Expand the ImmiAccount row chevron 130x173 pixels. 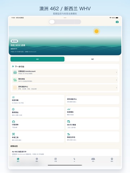click(116, 72)
